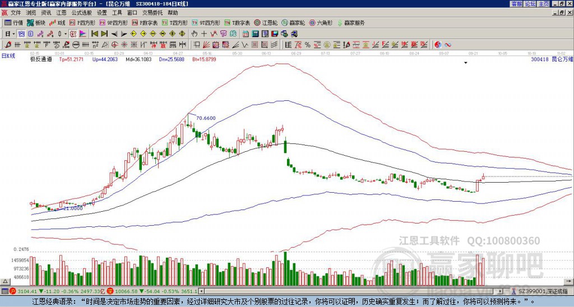Open 赢家服务 service page
574x307 pixels.
[351, 22]
